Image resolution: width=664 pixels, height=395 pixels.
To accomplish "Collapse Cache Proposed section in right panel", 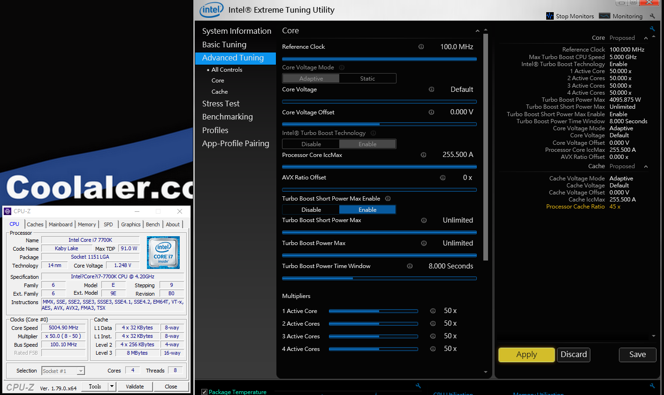I will click(646, 166).
